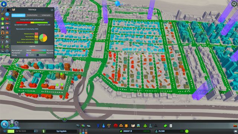Open the economy green money panel
The height and width of the screenshot is (134, 238).
pyautogui.click(x=165, y=126)
